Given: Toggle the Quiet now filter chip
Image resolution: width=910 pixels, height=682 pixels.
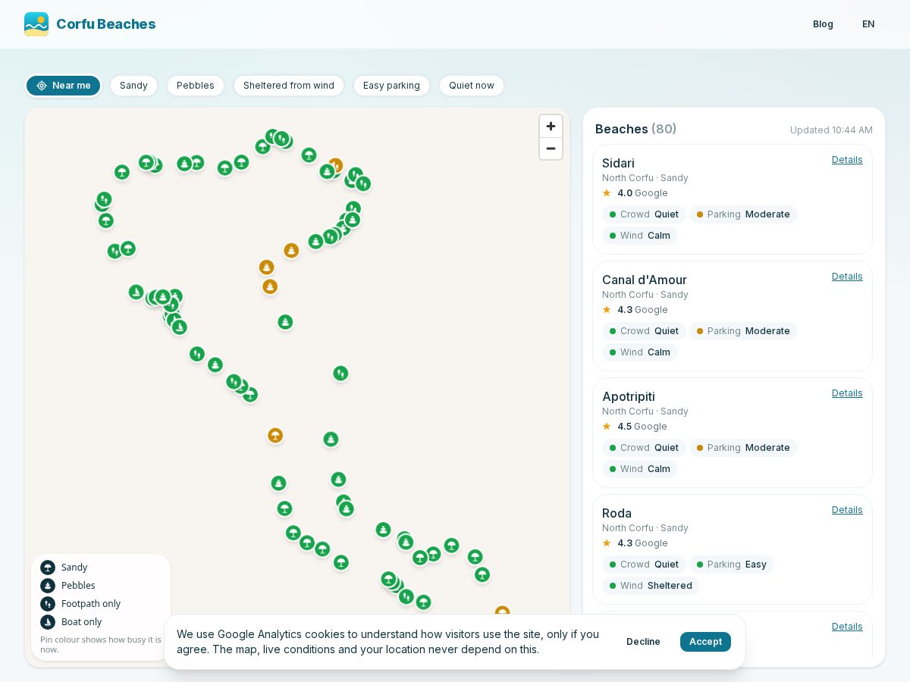Looking at the screenshot, I should click(x=472, y=86).
